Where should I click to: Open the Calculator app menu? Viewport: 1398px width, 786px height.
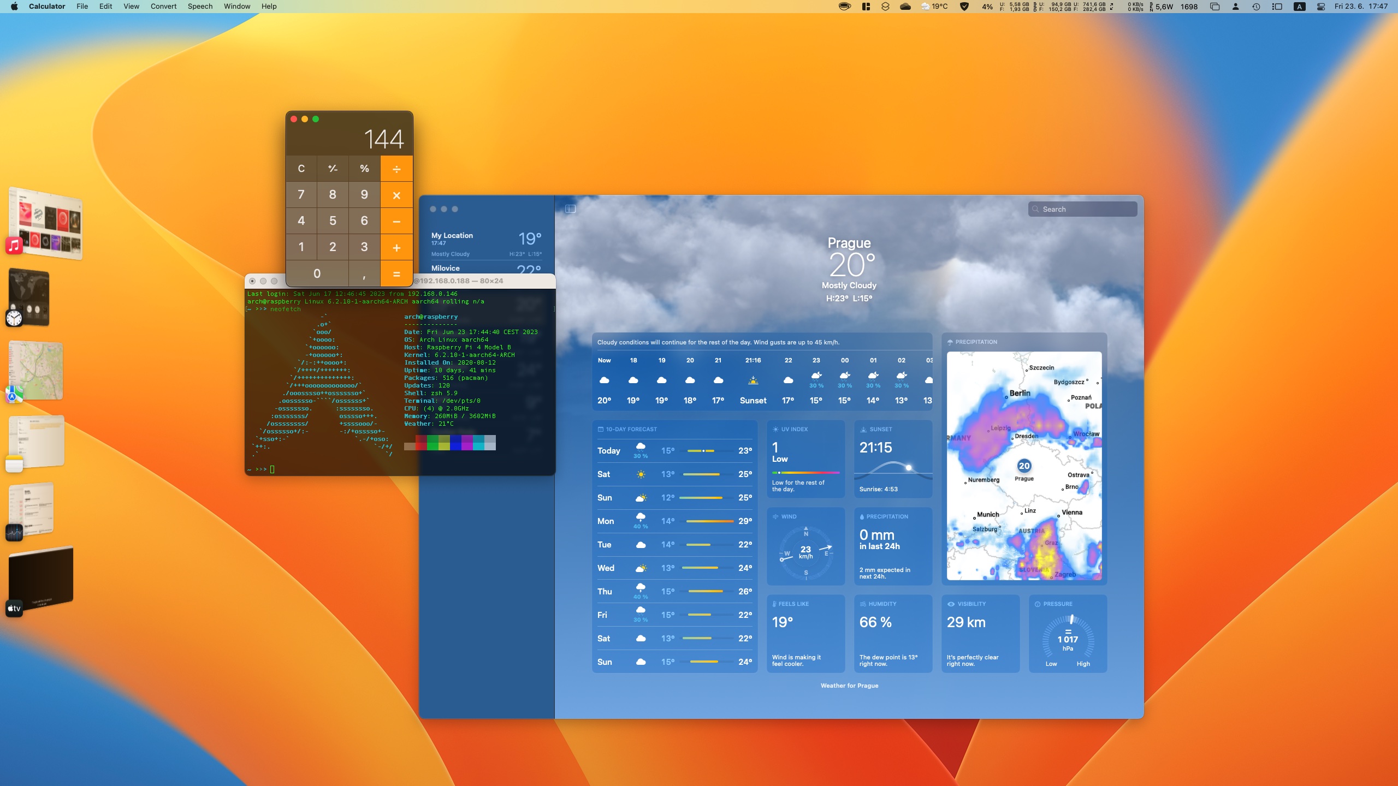tap(47, 7)
